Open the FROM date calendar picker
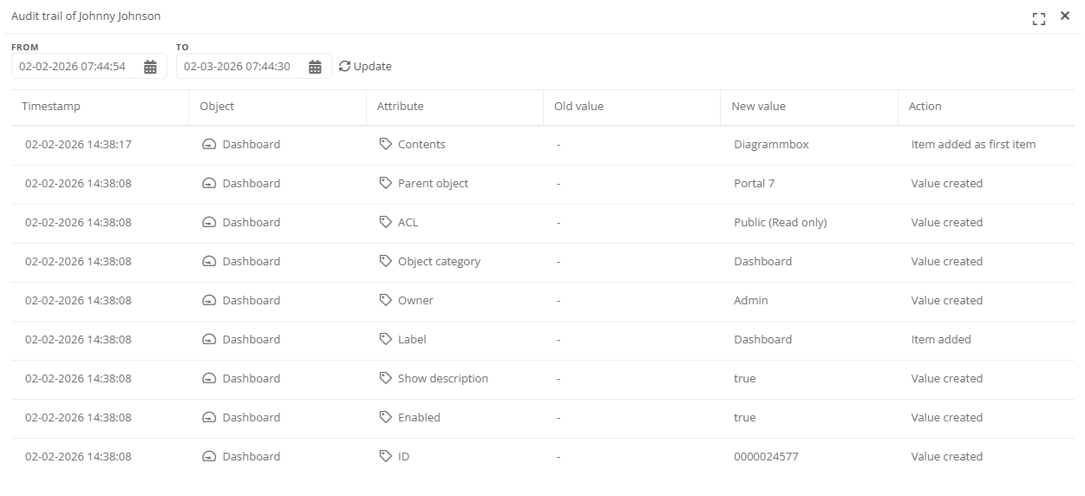 point(150,67)
